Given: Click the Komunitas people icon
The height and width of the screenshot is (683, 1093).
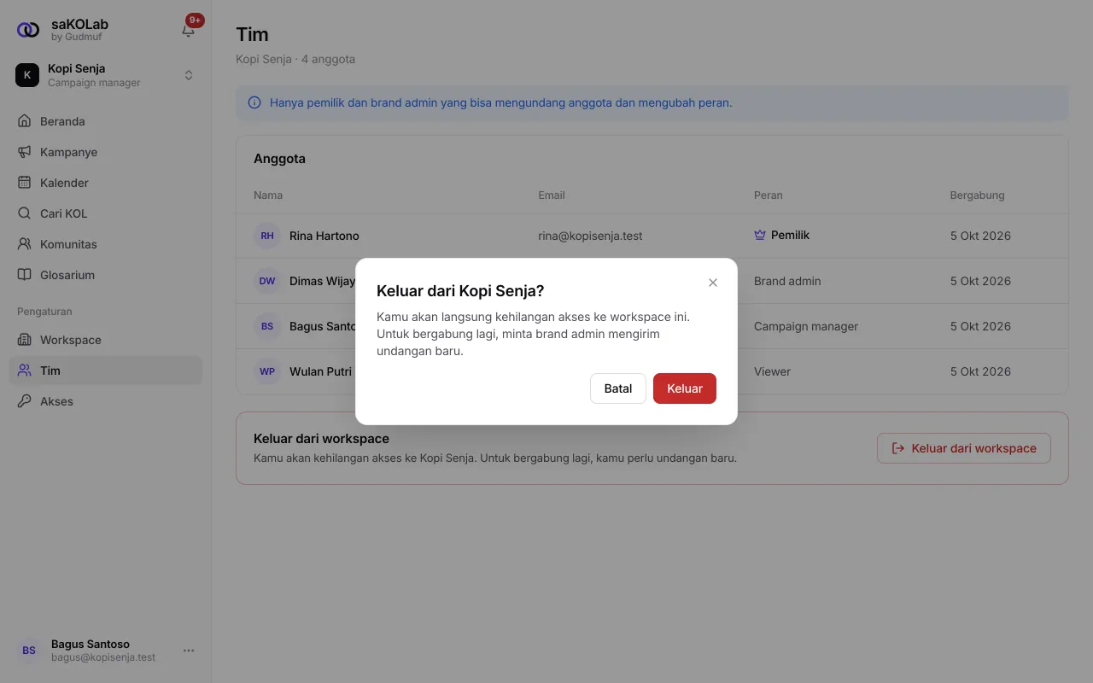Looking at the screenshot, I should [24, 244].
